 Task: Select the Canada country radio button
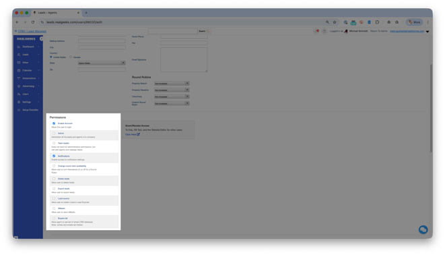pos(71,57)
